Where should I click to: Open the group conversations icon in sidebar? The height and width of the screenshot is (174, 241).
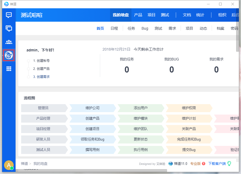click(9, 28)
